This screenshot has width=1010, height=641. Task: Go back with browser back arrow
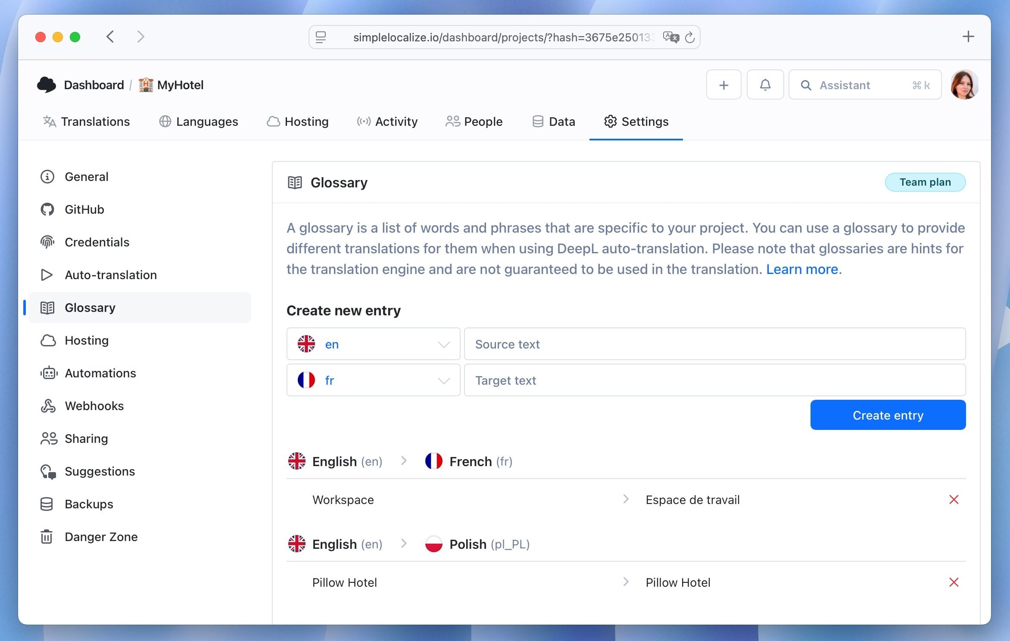[x=110, y=37]
